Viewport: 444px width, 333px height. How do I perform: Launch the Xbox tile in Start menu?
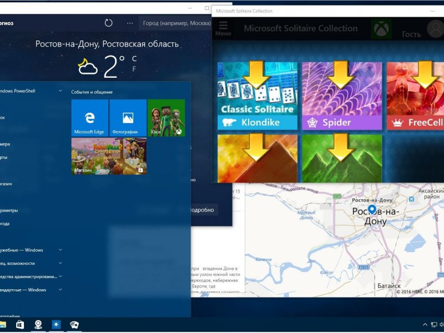point(167,118)
